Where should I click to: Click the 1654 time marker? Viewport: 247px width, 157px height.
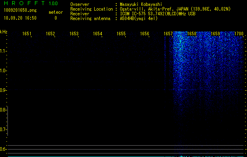click(97, 34)
